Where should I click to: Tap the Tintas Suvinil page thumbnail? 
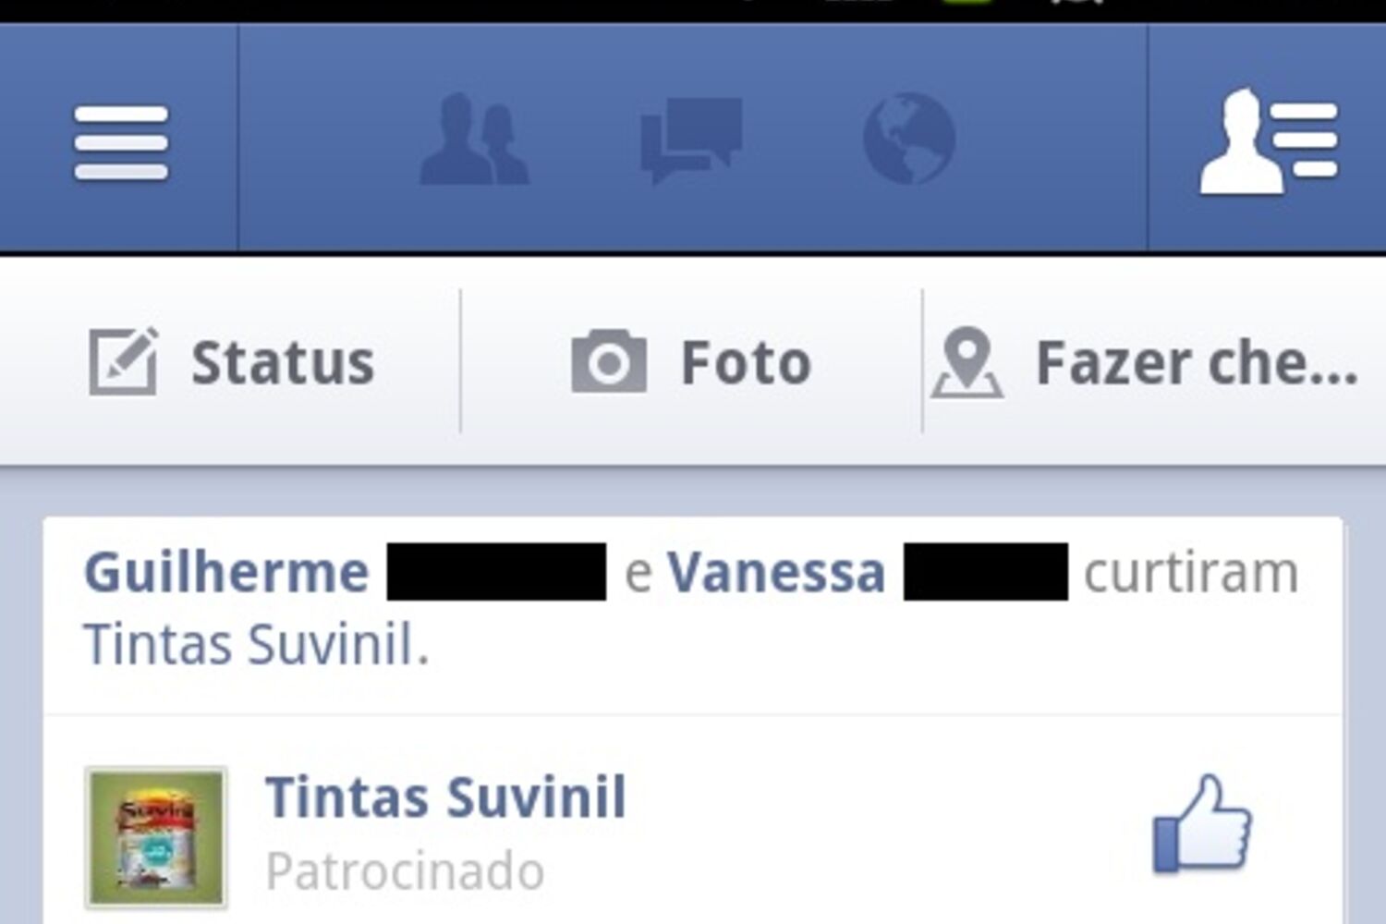156,837
